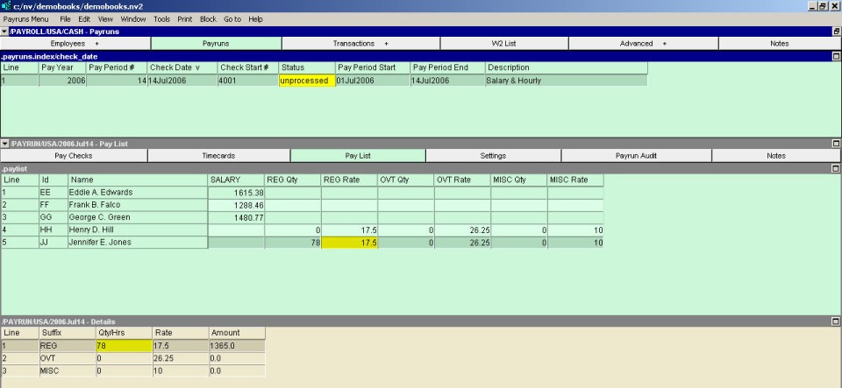Select the Jennifer E. Jones row

point(101,242)
